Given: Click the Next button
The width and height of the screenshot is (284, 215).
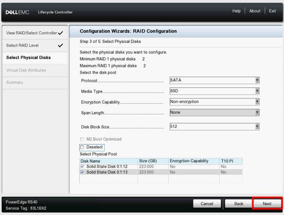Looking at the screenshot, I should point(267,204).
